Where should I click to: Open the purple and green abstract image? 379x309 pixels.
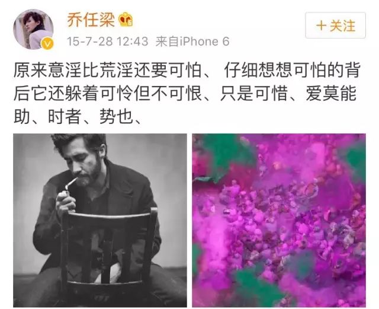click(279, 221)
